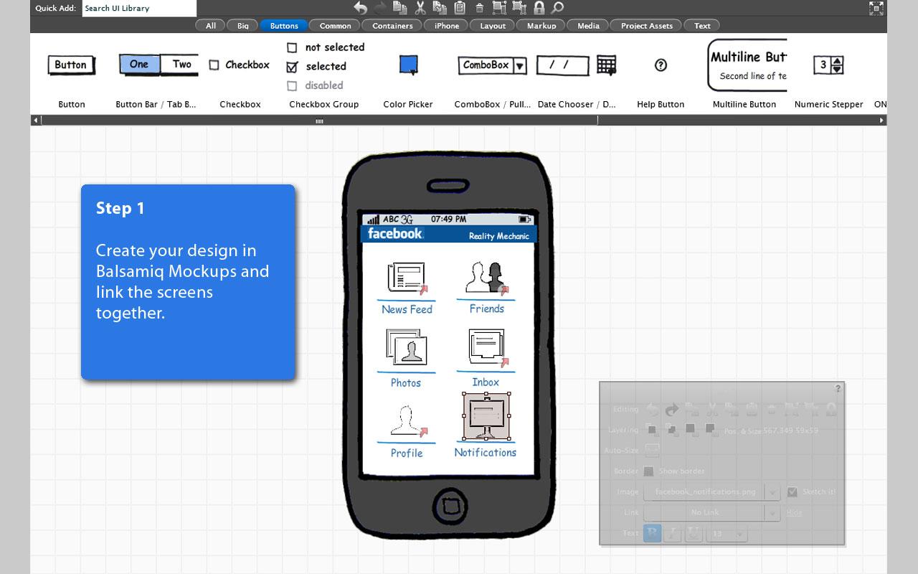Click the Duplicate icon in the top toolbar
The width and height of the screenshot is (918, 574).
click(x=400, y=8)
